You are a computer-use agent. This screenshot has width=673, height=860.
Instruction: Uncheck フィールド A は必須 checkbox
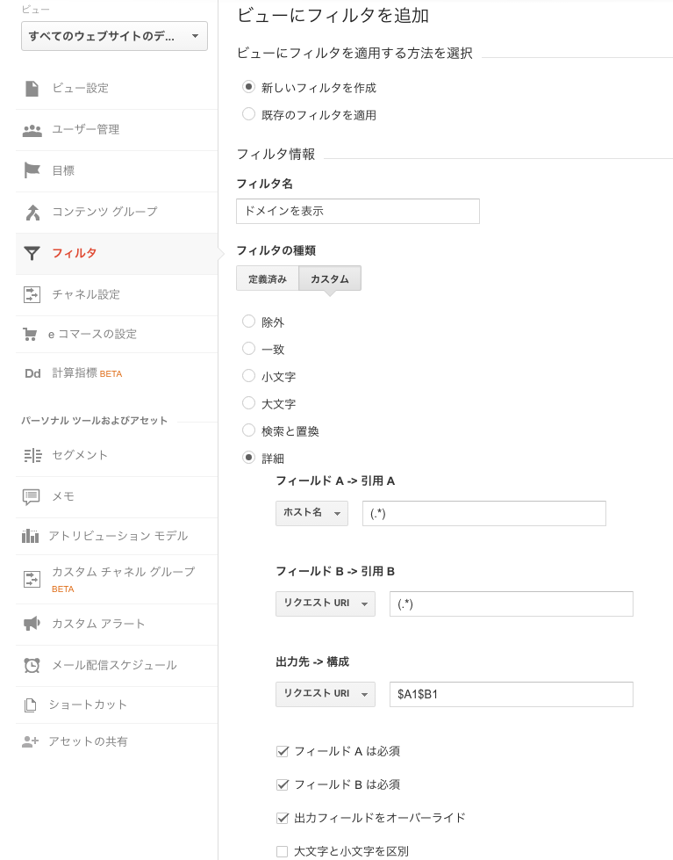283,751
